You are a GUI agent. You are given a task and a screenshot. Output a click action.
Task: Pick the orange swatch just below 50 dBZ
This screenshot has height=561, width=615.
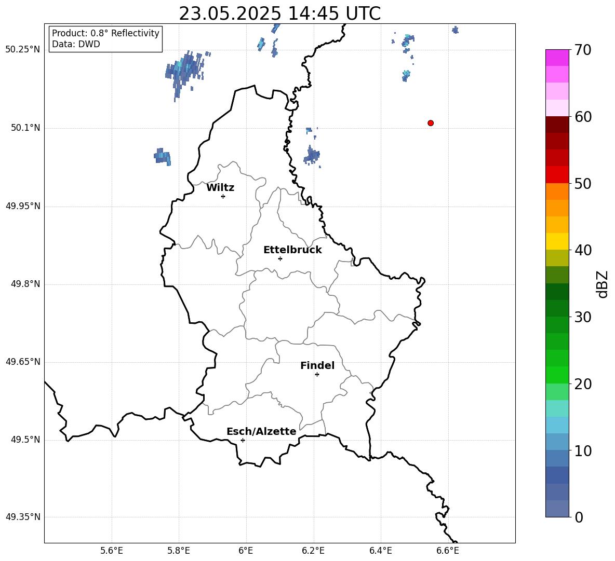557,191
